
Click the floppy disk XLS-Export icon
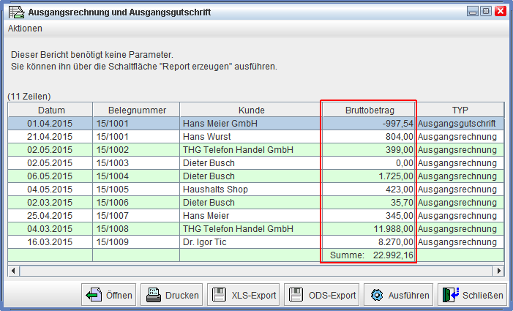click(x=219, y=296)
